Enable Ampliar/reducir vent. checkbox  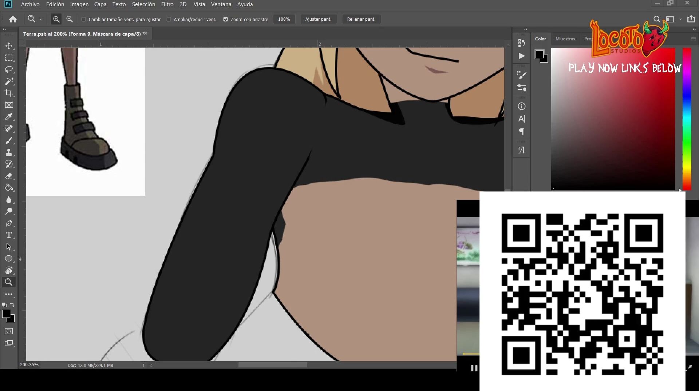[169, 19]
